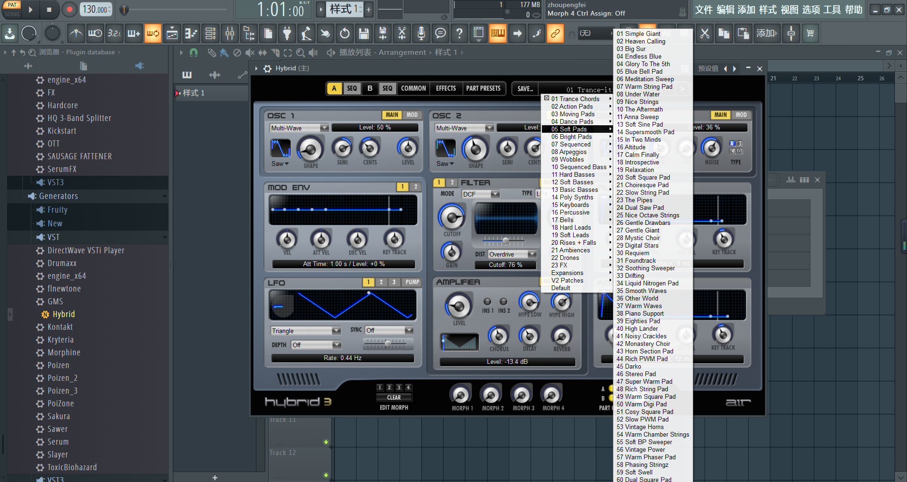Click the stop playback button
The width and height of the screenshot is (907, 482).
coord(49,9)
